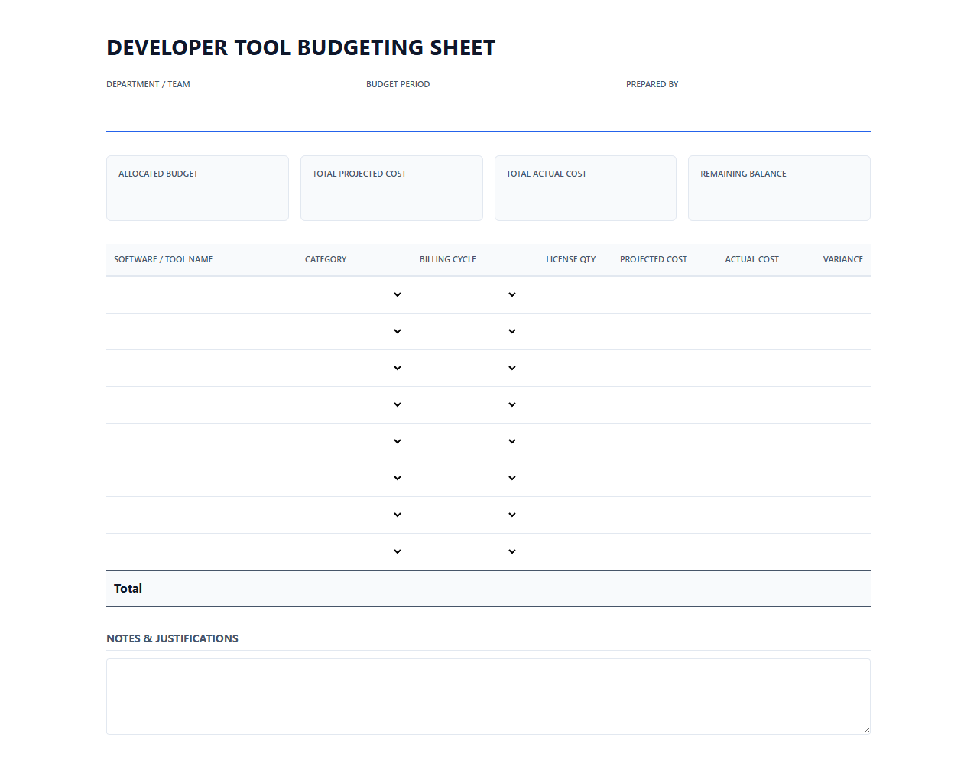The height and width of the screenshot is (770, 977).
Task: Open the third row's Billing Cycle dropdown
Action: coord(469,369)
